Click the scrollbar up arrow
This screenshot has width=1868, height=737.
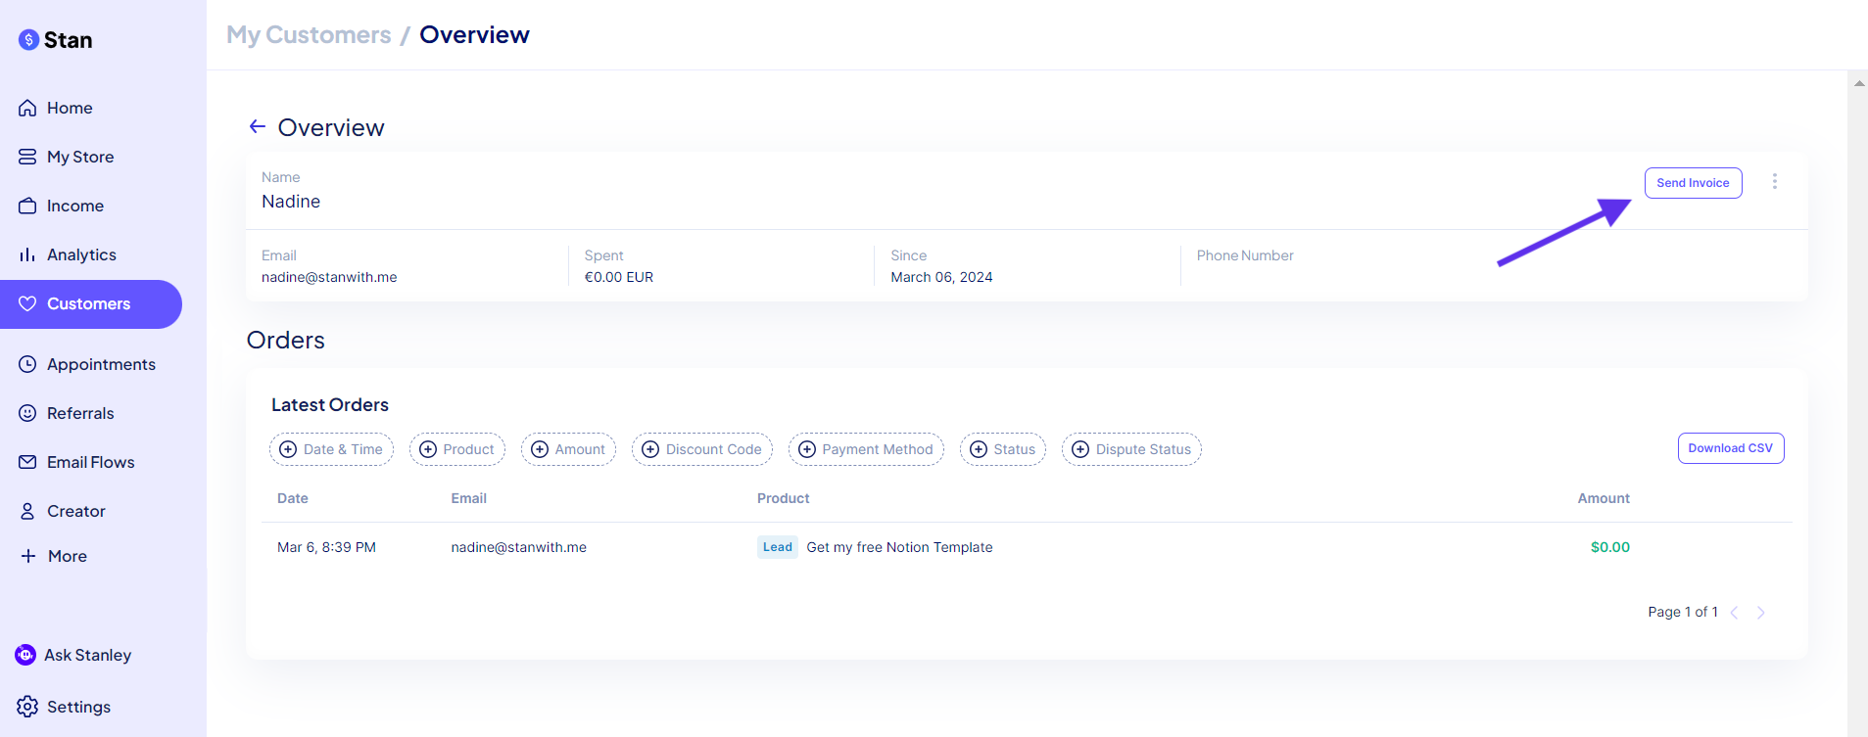(1858, 83)
